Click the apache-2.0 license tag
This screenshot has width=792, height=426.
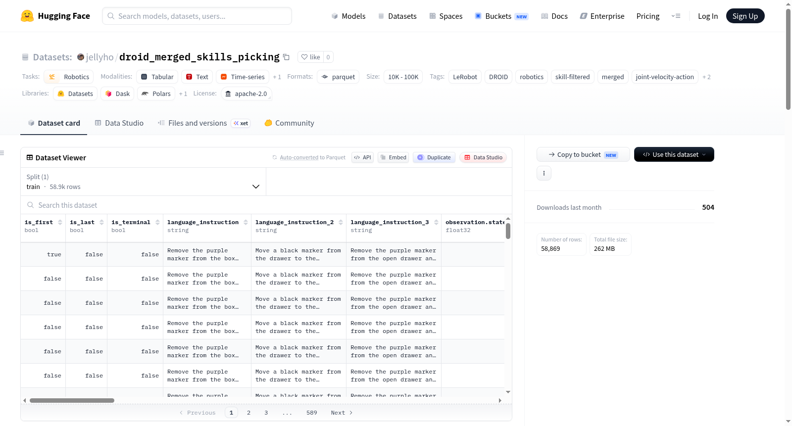[246, 94]
